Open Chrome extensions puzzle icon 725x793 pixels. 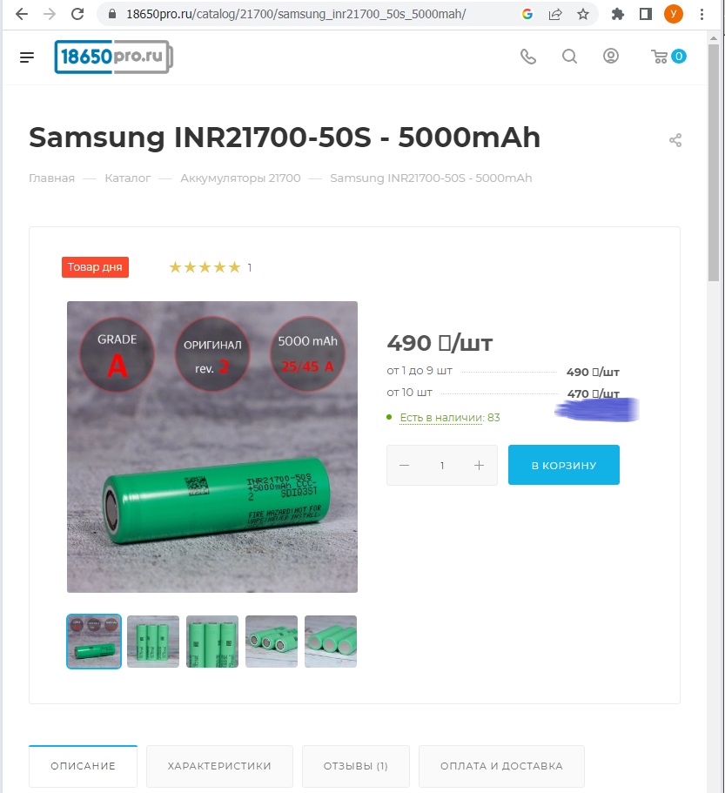click(x=618, y=14)
